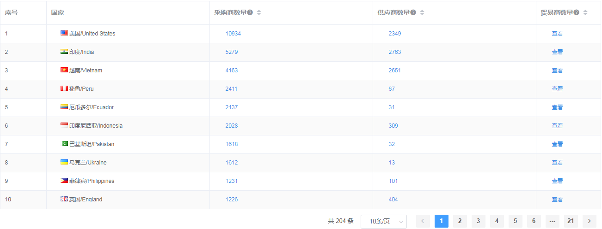Jump ahead with the pagination ellipsis
Screen dimensions: 602x229
tap(553, 221)
